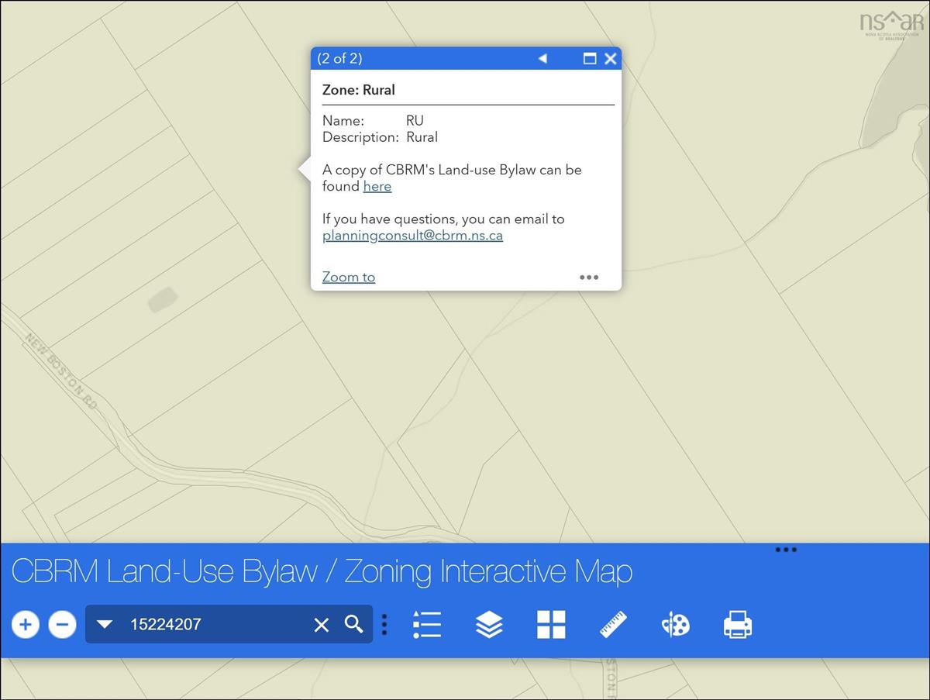
Task: Click the planningconsult@cbrm.ns.ca email link
Action: coord(412,236)
